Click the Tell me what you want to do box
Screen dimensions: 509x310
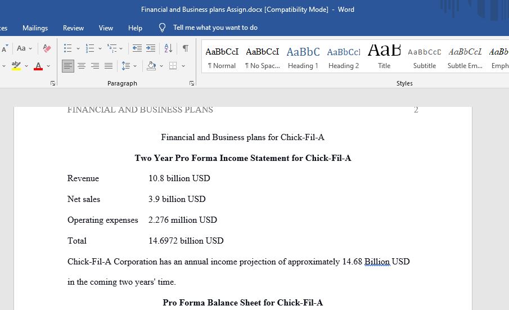tap(215, 28)
